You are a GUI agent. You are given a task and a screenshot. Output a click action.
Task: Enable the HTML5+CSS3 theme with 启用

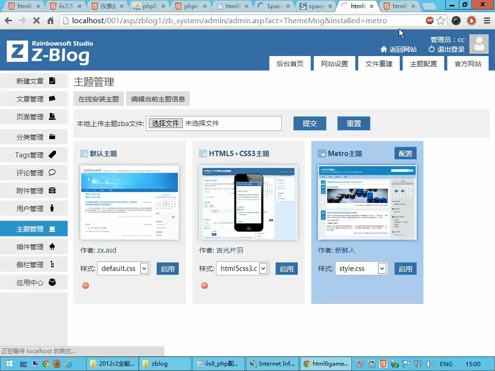point(287,269)
